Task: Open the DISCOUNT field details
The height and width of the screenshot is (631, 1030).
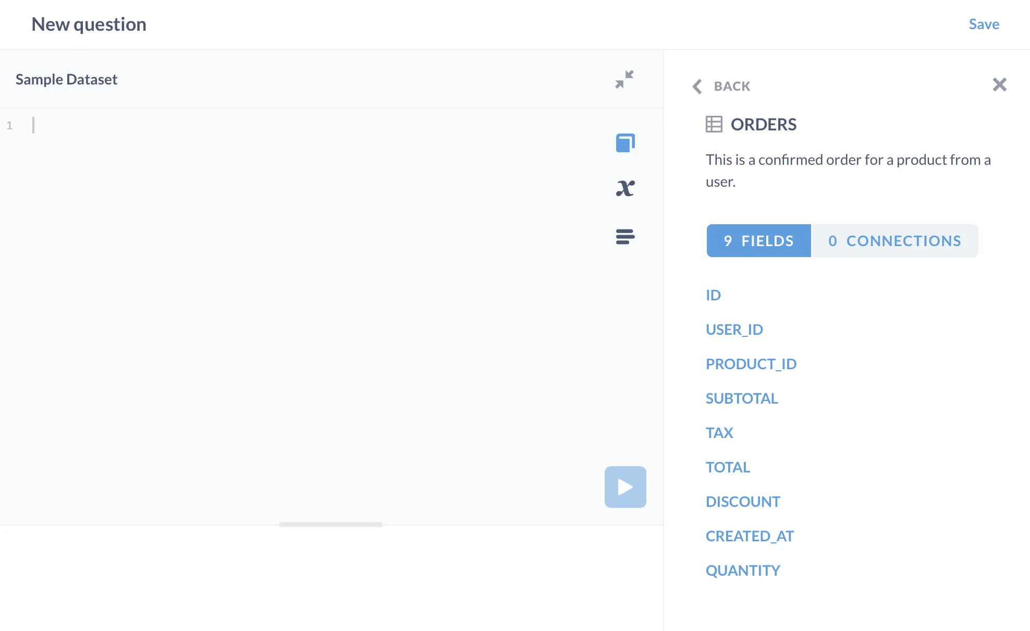Action: (743, 501)
